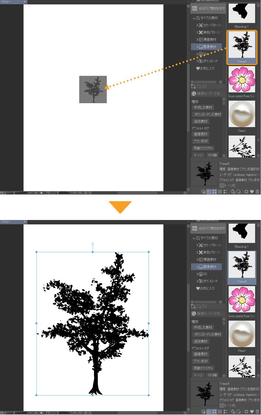The width and height of the screenshot is (261, 415).
Task: Toggle the multi-select checkbox icon in the lower screenshot
Action: [203, 412]
